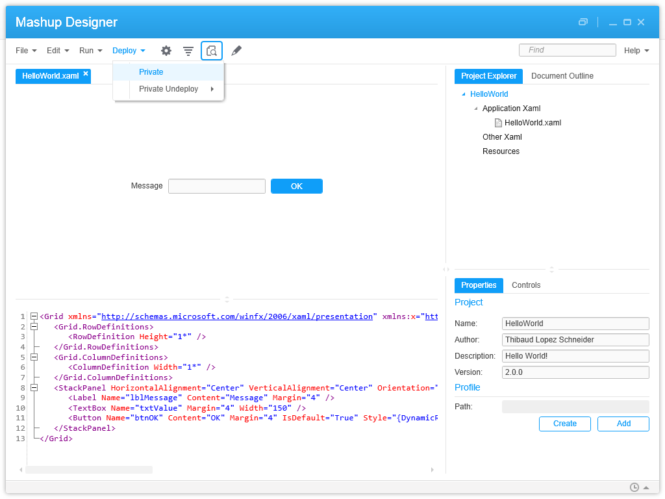Viewport: 665px width, 499px height.
Task: Collapse the HelloWorld project tree node
Action: (x=464, y=94)
